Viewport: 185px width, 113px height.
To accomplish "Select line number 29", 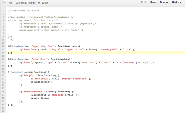I will tap(3, 101).
